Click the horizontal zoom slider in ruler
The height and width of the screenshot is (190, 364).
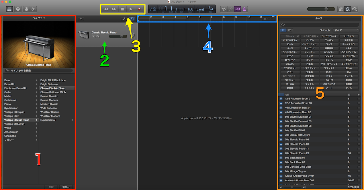tap(269, 18)
